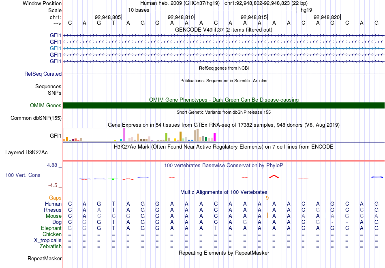Viewport: 385px width, 268px height.
Task: Open the 100 Vert. Cons track settings
Action: [23, 175]
